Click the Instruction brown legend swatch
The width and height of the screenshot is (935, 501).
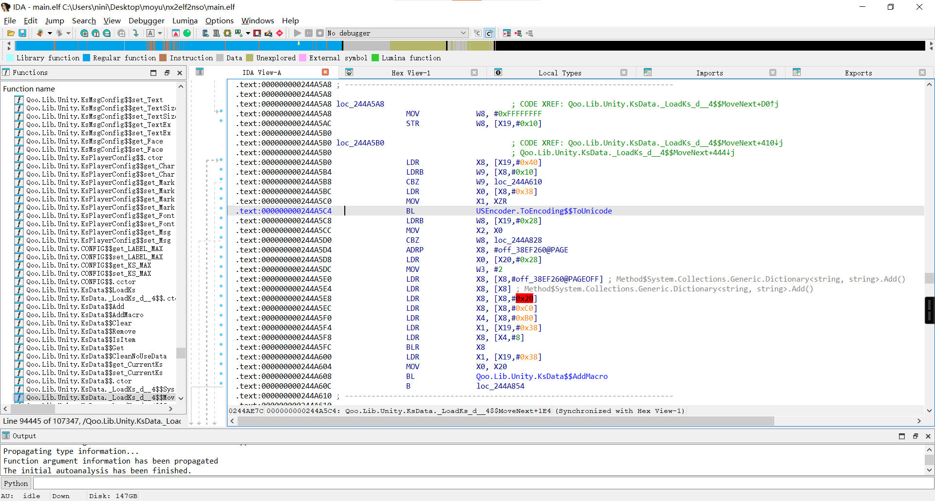pyautogui.click(x=163, y=57)
